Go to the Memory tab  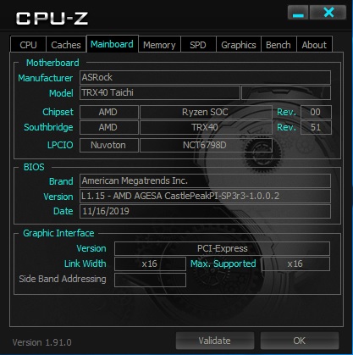(159, 45)
